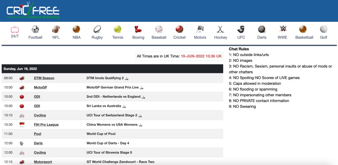Image resolution: width=338 pixels, height=165 pixels.
Task: Open the FIH Pro League link
Action: tap(46, 124)
